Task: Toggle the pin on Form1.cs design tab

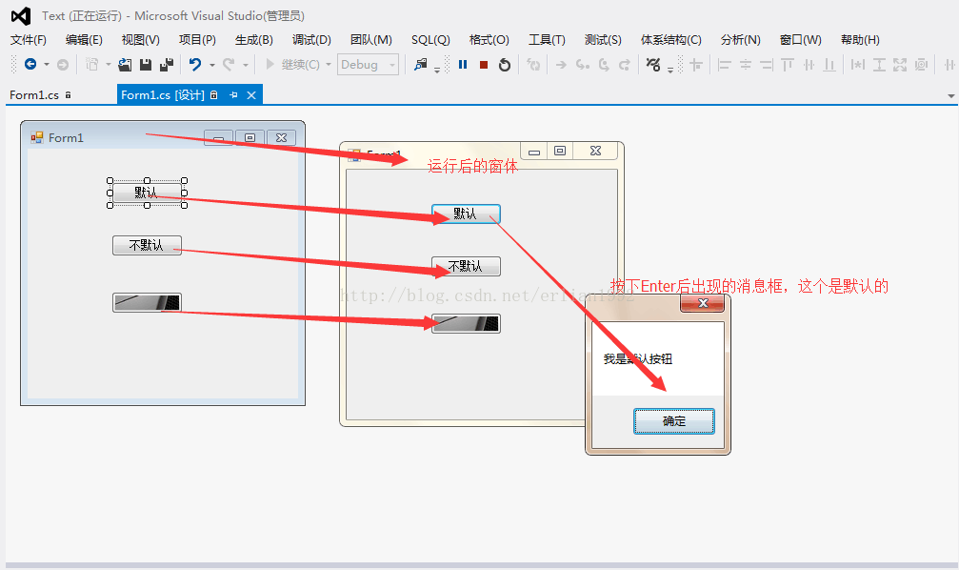Action: [233, 95]
